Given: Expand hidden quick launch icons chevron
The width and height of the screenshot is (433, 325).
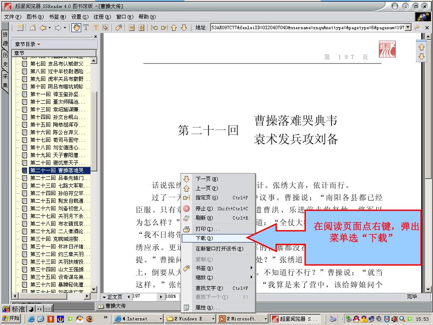Looking at the screenshot, I should coord(105,317).
